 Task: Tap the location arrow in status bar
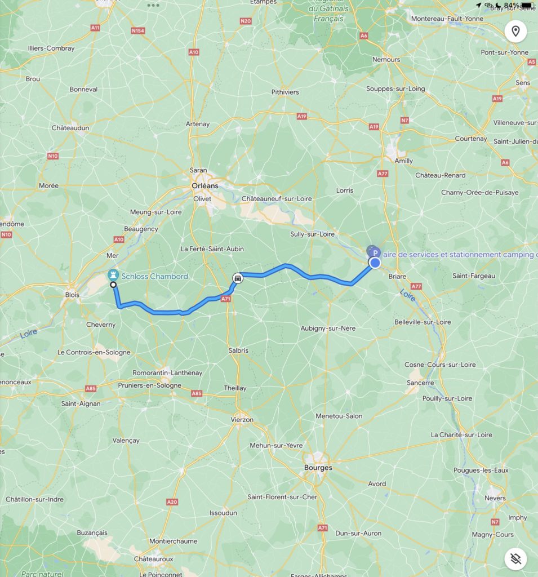pos(478,5)
